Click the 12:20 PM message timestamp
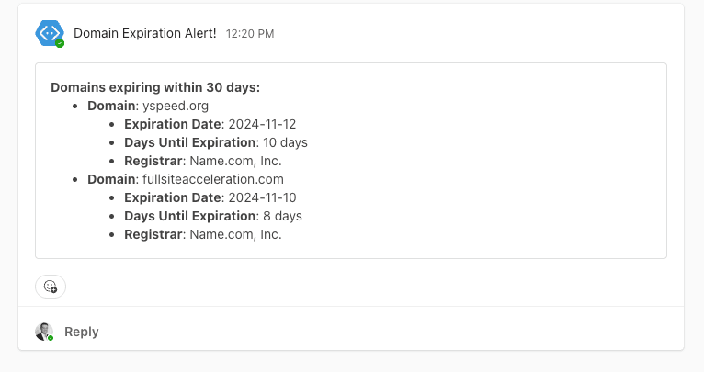 (250, 34)
